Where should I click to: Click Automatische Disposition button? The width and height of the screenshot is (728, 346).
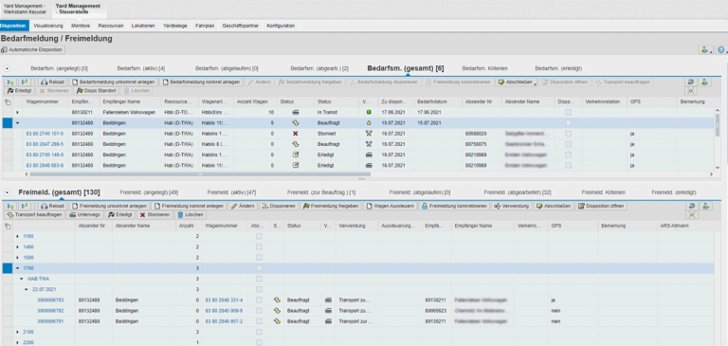(x=32, y=49)
